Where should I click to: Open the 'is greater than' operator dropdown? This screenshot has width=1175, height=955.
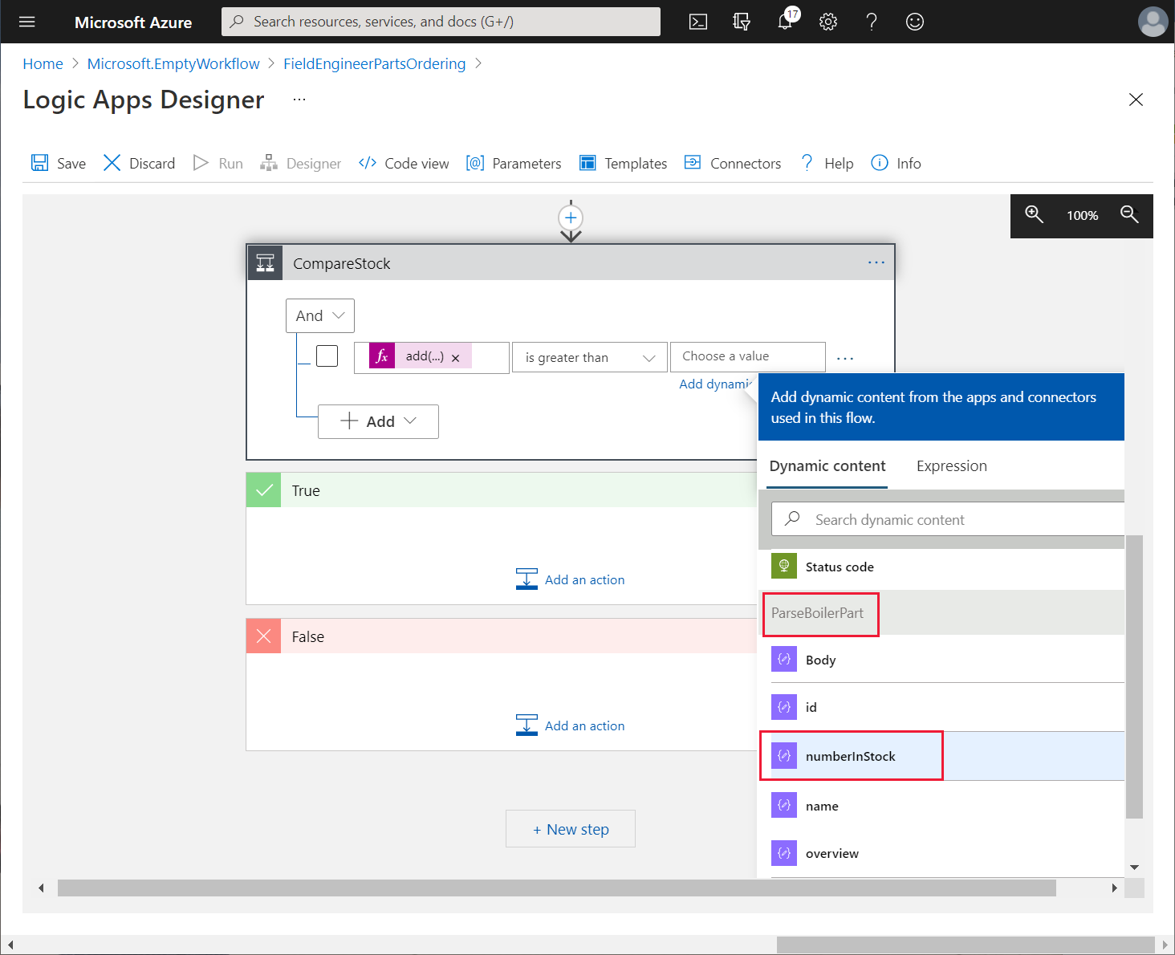coord(590,358)
